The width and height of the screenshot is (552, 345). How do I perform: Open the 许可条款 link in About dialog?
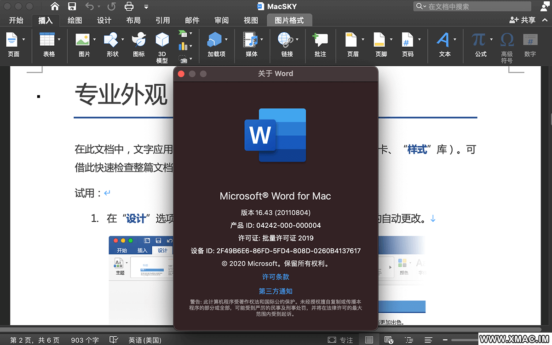tap(276, 277)
